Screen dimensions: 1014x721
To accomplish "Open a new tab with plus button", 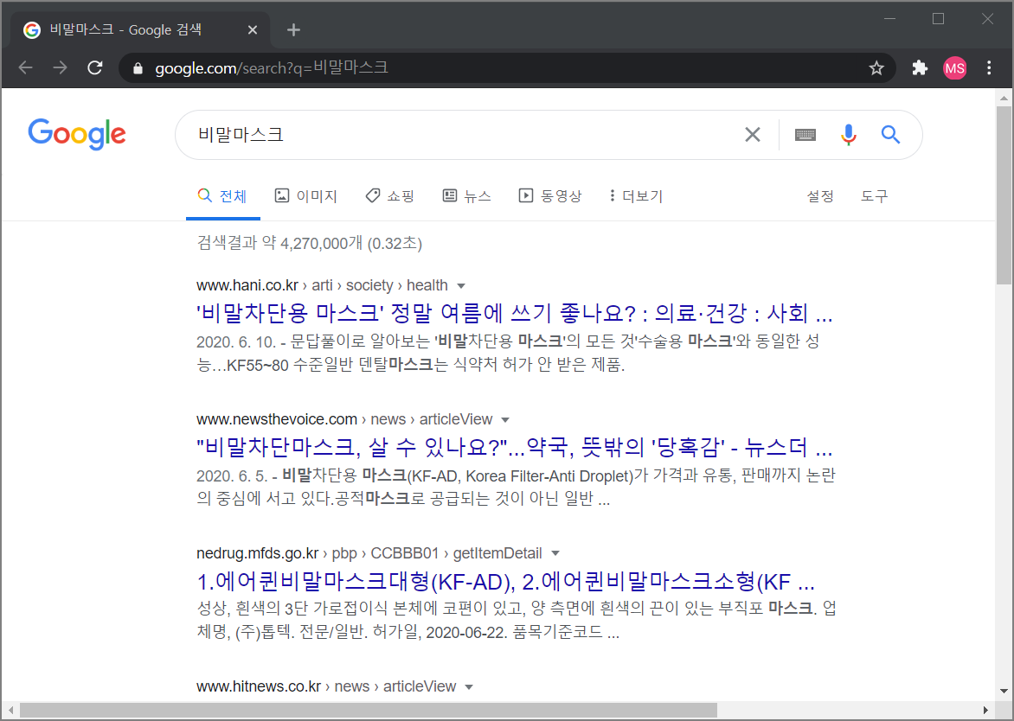I will pyautogui.click(x=293, y=29).
